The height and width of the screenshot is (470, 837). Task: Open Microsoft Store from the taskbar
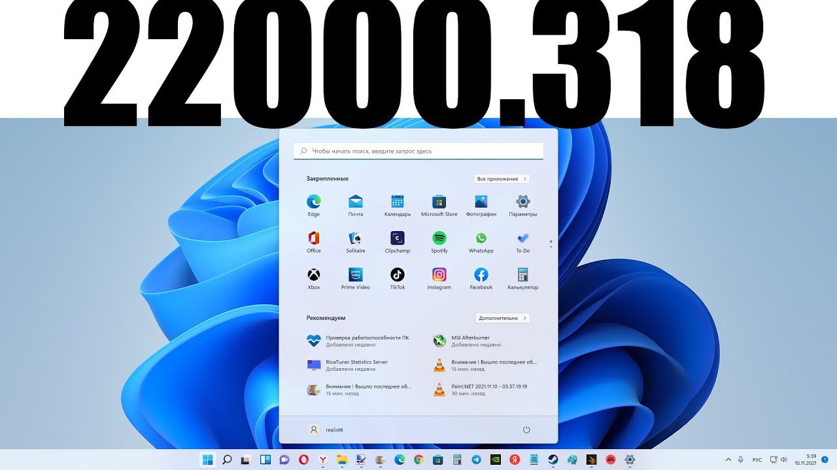tap(438, 460)
